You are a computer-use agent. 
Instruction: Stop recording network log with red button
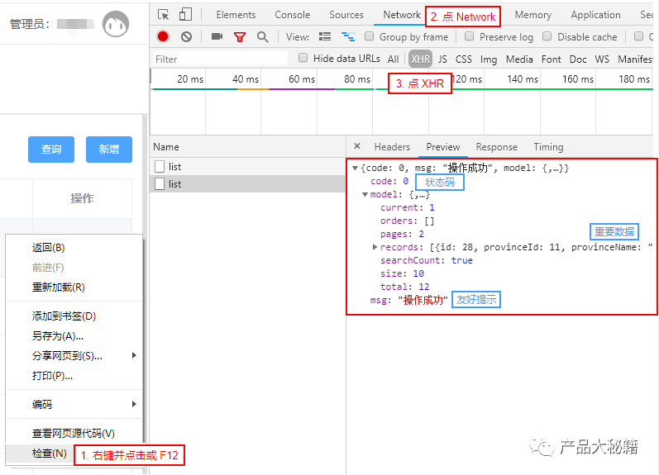[163, 37]
